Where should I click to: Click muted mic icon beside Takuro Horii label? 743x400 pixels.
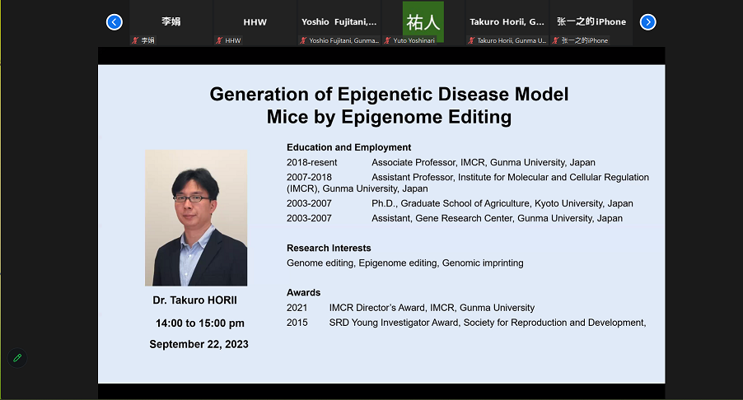471,40
